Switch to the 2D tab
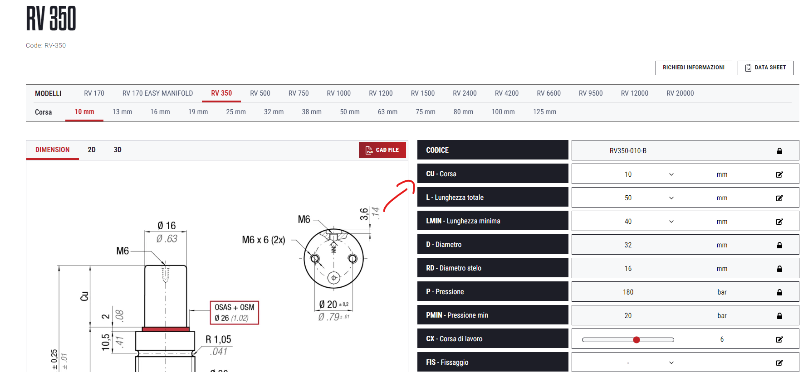This screenshot has width=808, height=372. [92, 150]
